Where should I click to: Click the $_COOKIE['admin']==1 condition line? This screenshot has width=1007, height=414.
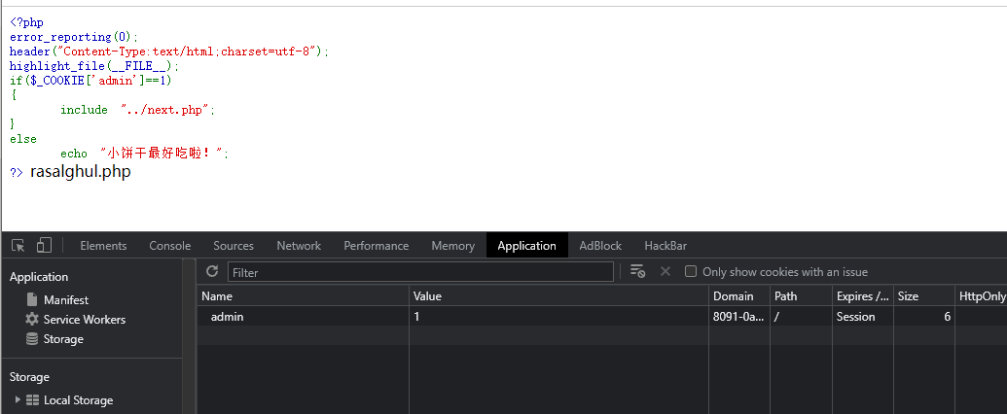[x=90, y=81]
